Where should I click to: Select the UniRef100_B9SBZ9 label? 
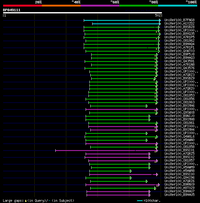point(179,78)
